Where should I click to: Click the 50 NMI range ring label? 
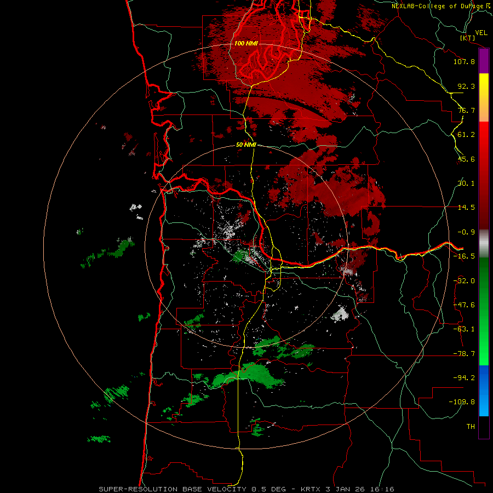246,145
